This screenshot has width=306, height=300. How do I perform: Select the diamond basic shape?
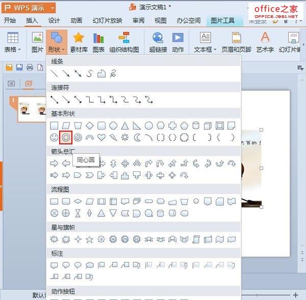pos(90,126)
